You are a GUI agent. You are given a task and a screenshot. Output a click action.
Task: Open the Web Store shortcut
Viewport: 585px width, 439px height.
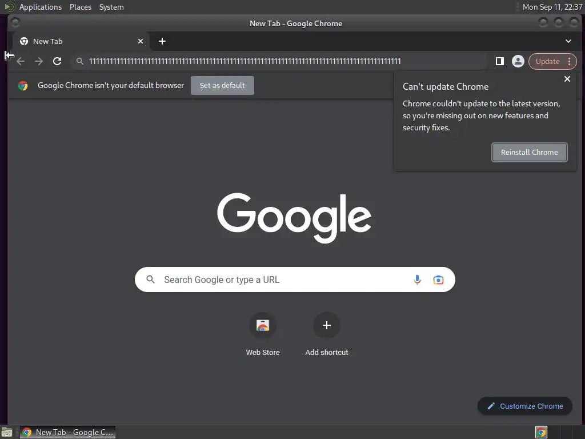(263, 334)
